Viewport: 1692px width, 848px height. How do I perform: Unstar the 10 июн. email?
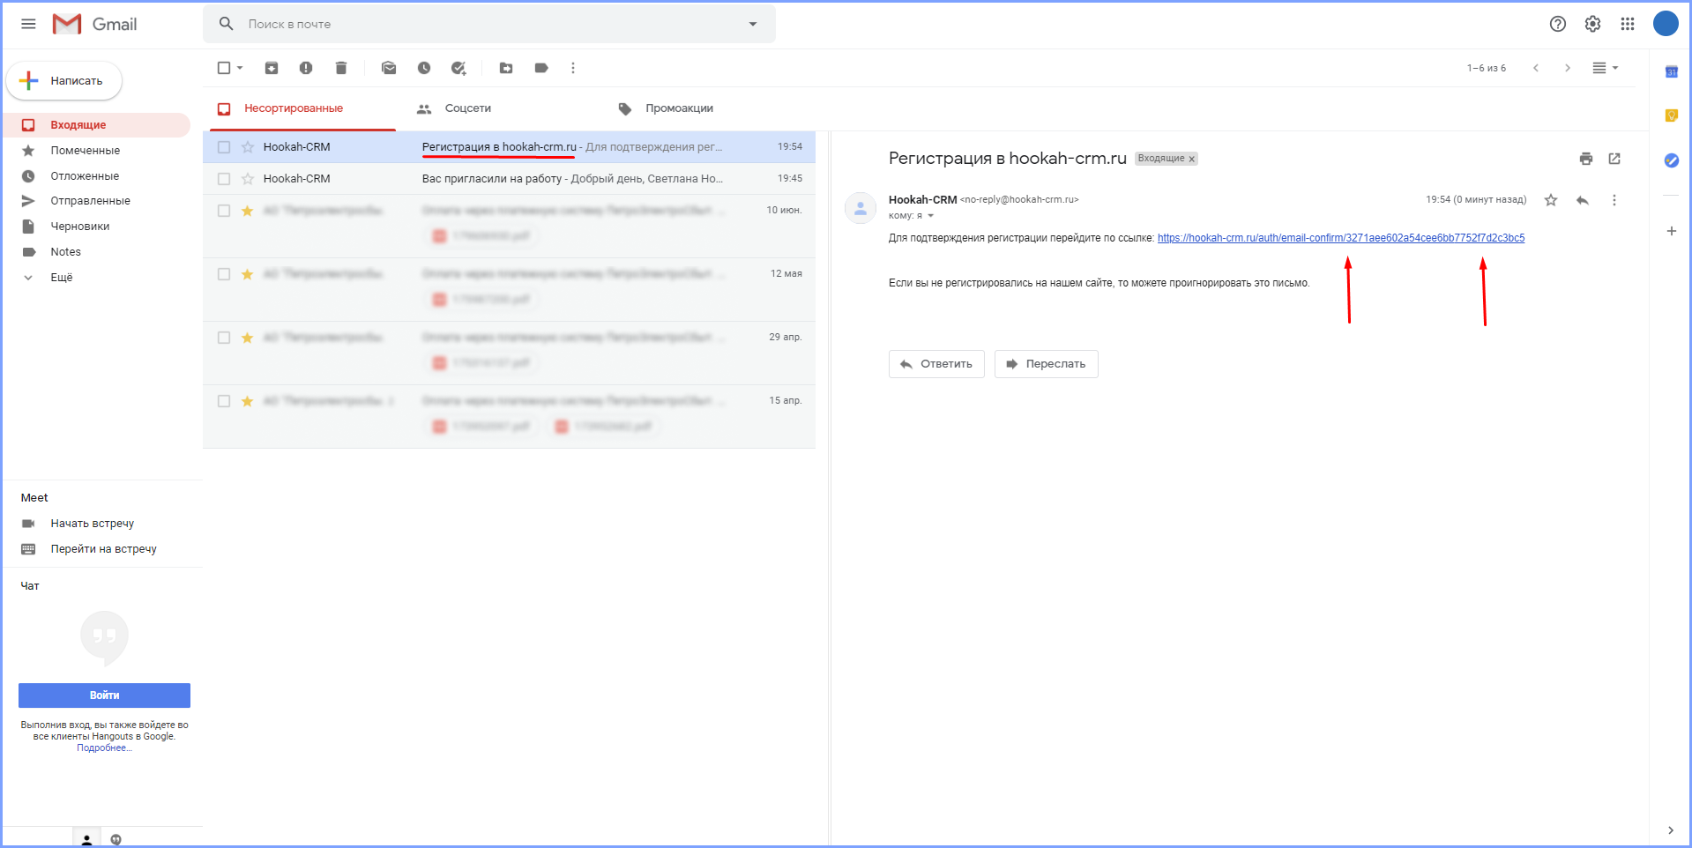click(248, 211)
